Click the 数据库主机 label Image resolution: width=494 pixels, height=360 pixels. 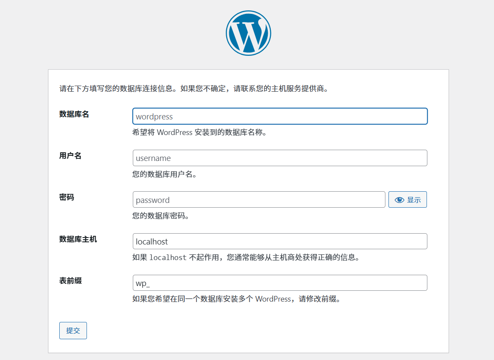tap(78, 239)
